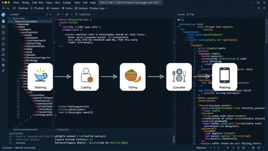Select the Cactieetting tree item

click(33, 44)
